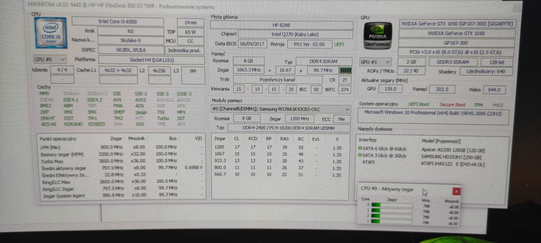541x243 pixels.
Task: Click the Intel Q270 (Kaby Lake) chipset field
Action: click(x=295, y=34)
